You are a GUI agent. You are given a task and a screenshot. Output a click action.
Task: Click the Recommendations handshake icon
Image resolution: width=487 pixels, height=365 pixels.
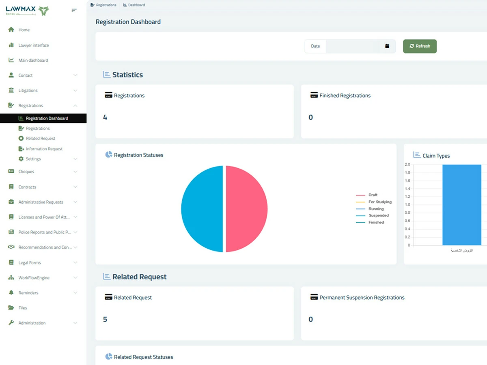(11, 247)
